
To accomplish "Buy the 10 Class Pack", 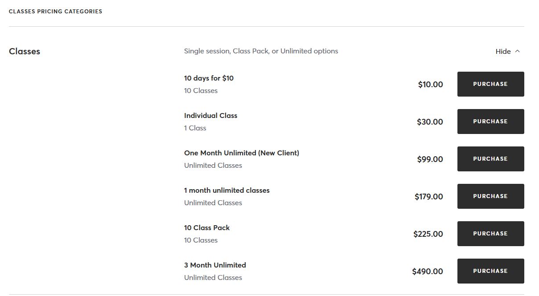I will (x=490, y=234).
